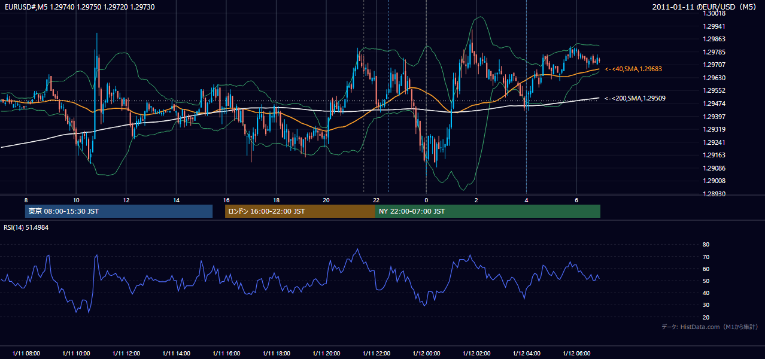Click price level 1.29630 on axis
765x359 pixels.
click(714, 78)
